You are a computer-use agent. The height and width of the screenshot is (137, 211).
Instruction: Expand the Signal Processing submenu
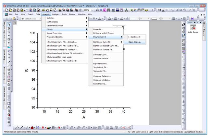point(65,33)
